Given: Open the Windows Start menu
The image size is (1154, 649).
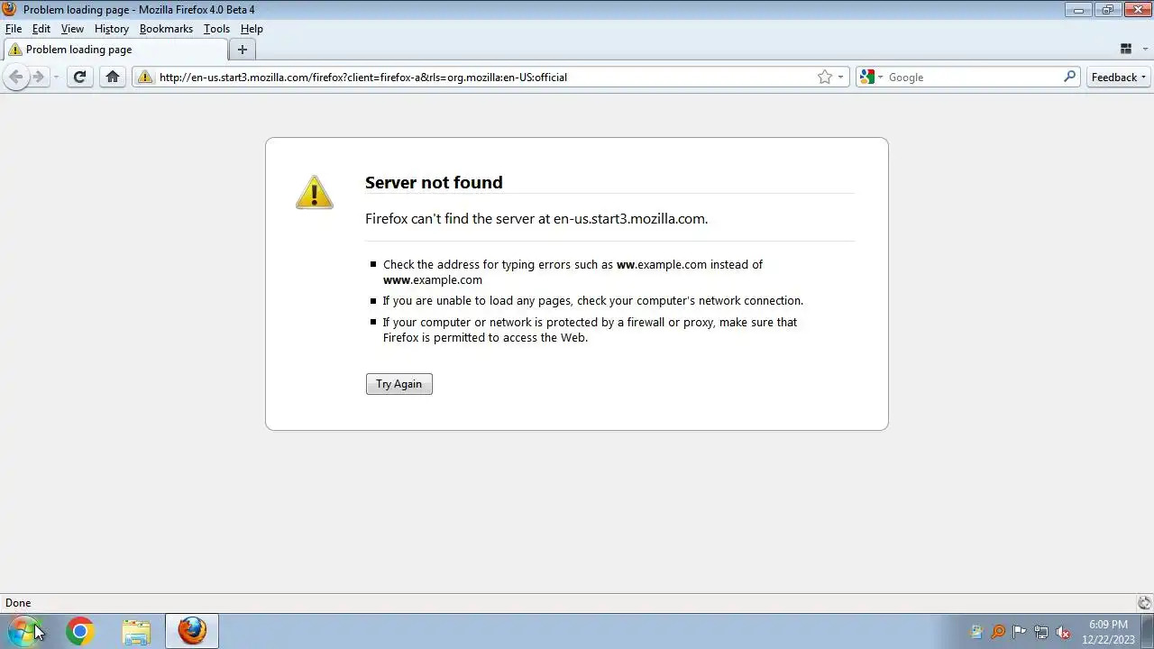Looking at the screenshot, I should [x=23, y=631].
